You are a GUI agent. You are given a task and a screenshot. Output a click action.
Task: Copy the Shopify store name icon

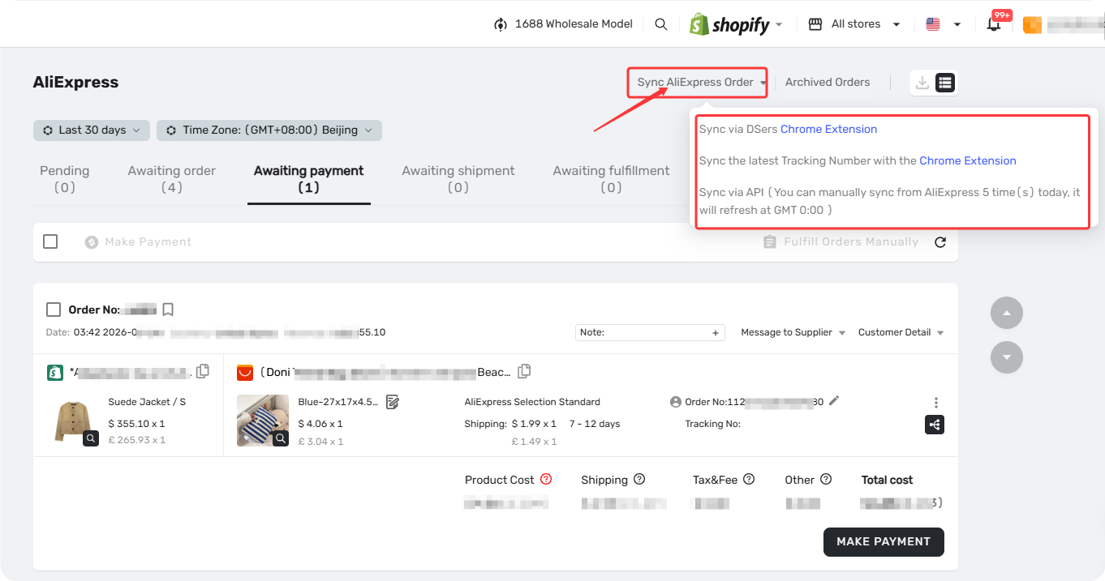point(203,371)
